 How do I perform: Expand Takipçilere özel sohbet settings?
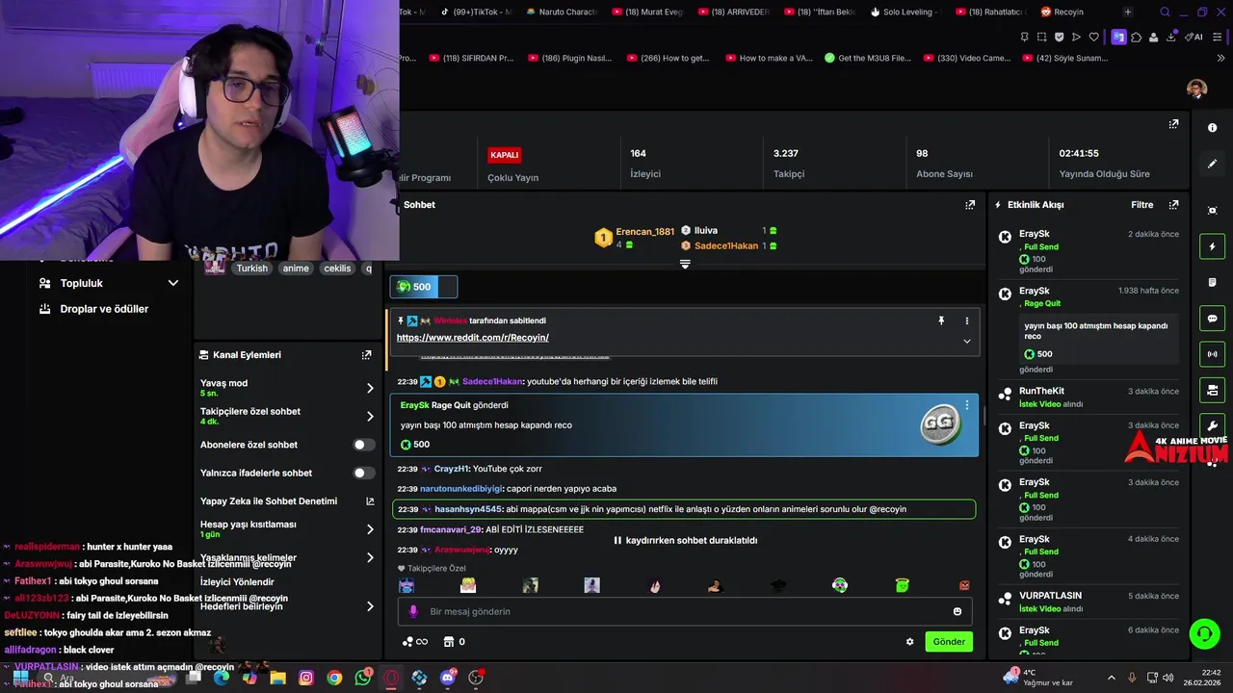370,416
